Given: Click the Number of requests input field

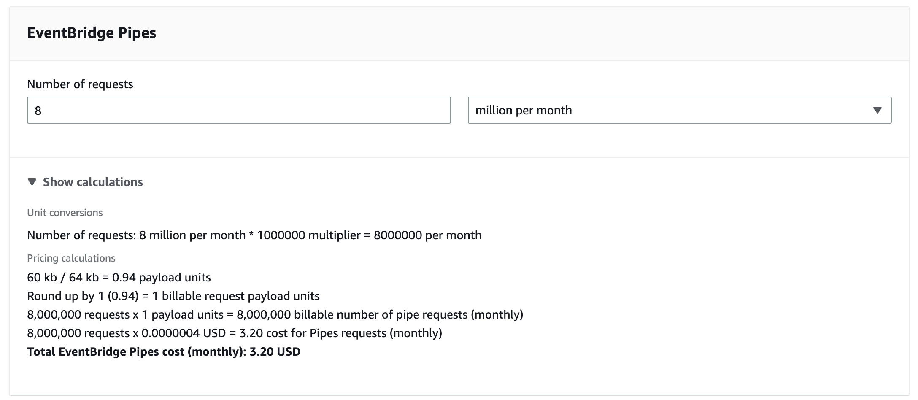Looking at the screenshot, I should 239,110.
